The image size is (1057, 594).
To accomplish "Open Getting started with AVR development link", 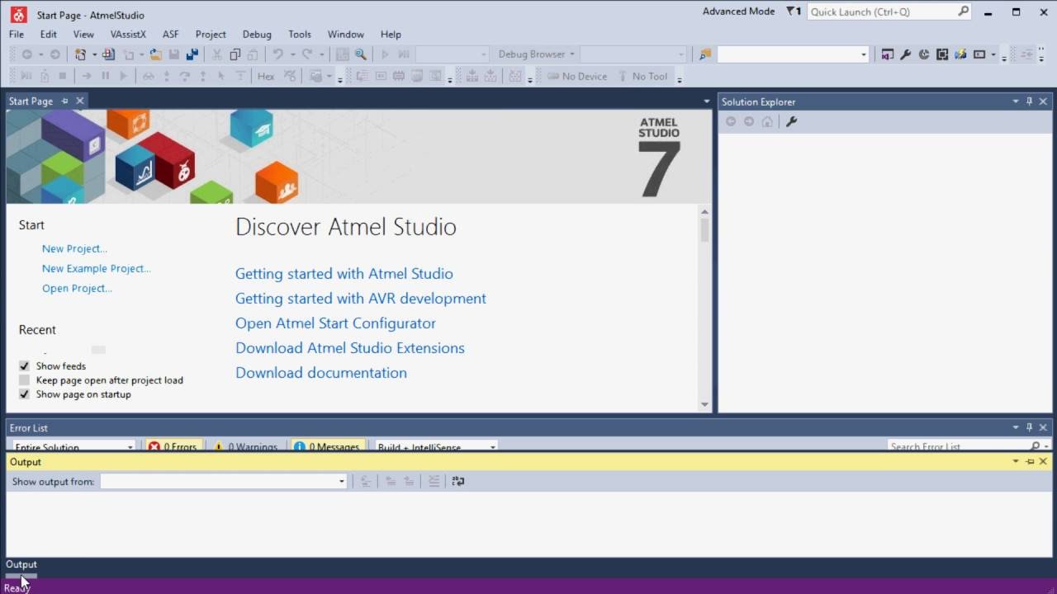I will tap(361, 298).
